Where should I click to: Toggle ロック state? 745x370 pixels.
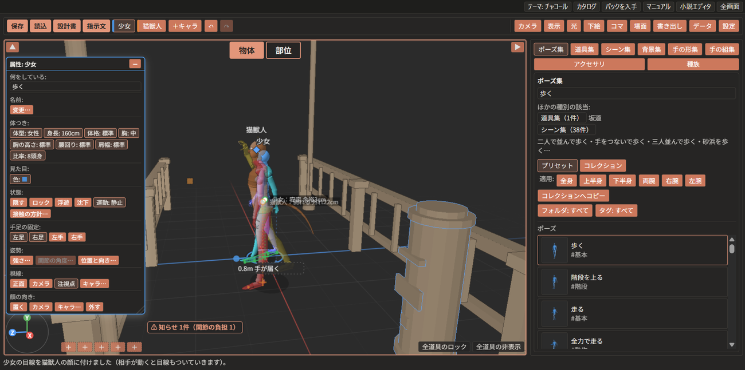point(41,202)
